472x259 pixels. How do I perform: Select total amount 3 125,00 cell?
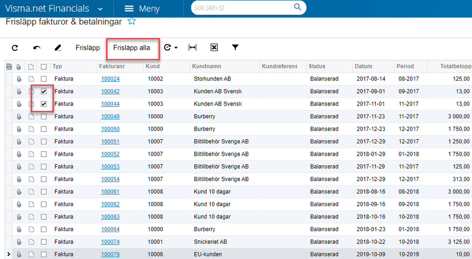[459, 242]
